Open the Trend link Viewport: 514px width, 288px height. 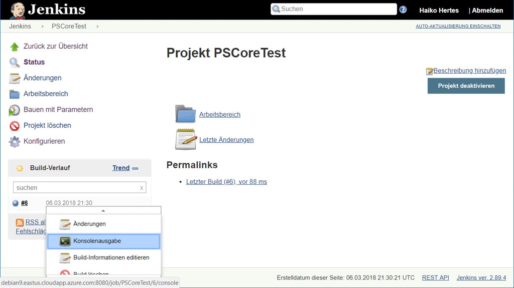point(121,168)
